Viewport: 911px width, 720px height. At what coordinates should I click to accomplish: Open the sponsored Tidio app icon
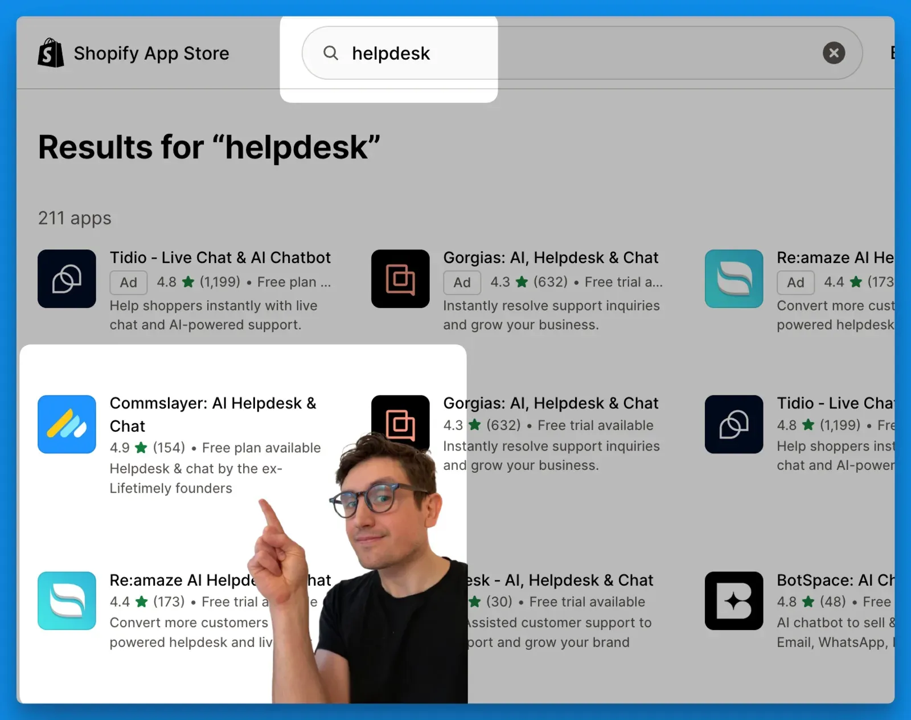[67, 279]
